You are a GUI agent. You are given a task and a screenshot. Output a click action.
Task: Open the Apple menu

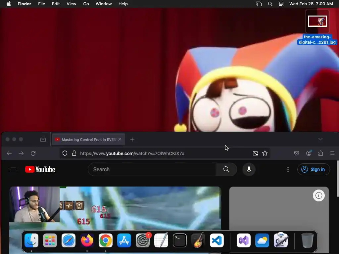click(9, 4)
